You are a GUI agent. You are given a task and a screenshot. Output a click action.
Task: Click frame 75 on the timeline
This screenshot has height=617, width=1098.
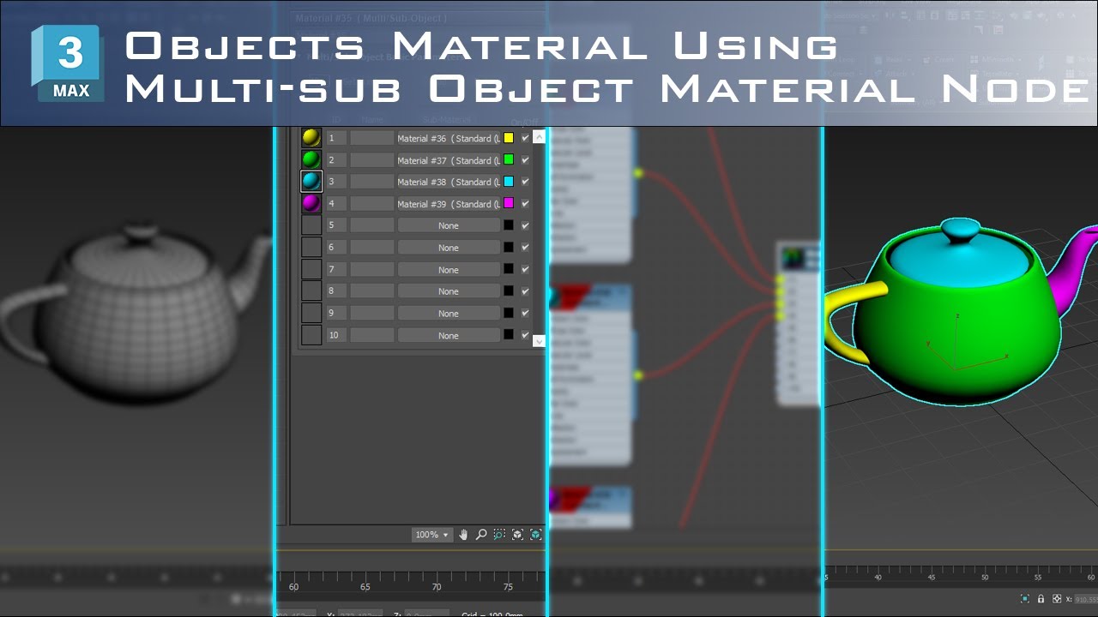click(x=508, y=587)
